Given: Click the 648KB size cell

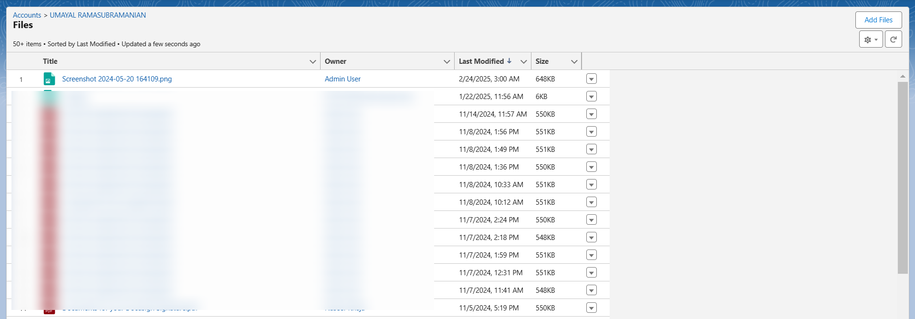Looking at the screenshot, I should tap(545, 79).
